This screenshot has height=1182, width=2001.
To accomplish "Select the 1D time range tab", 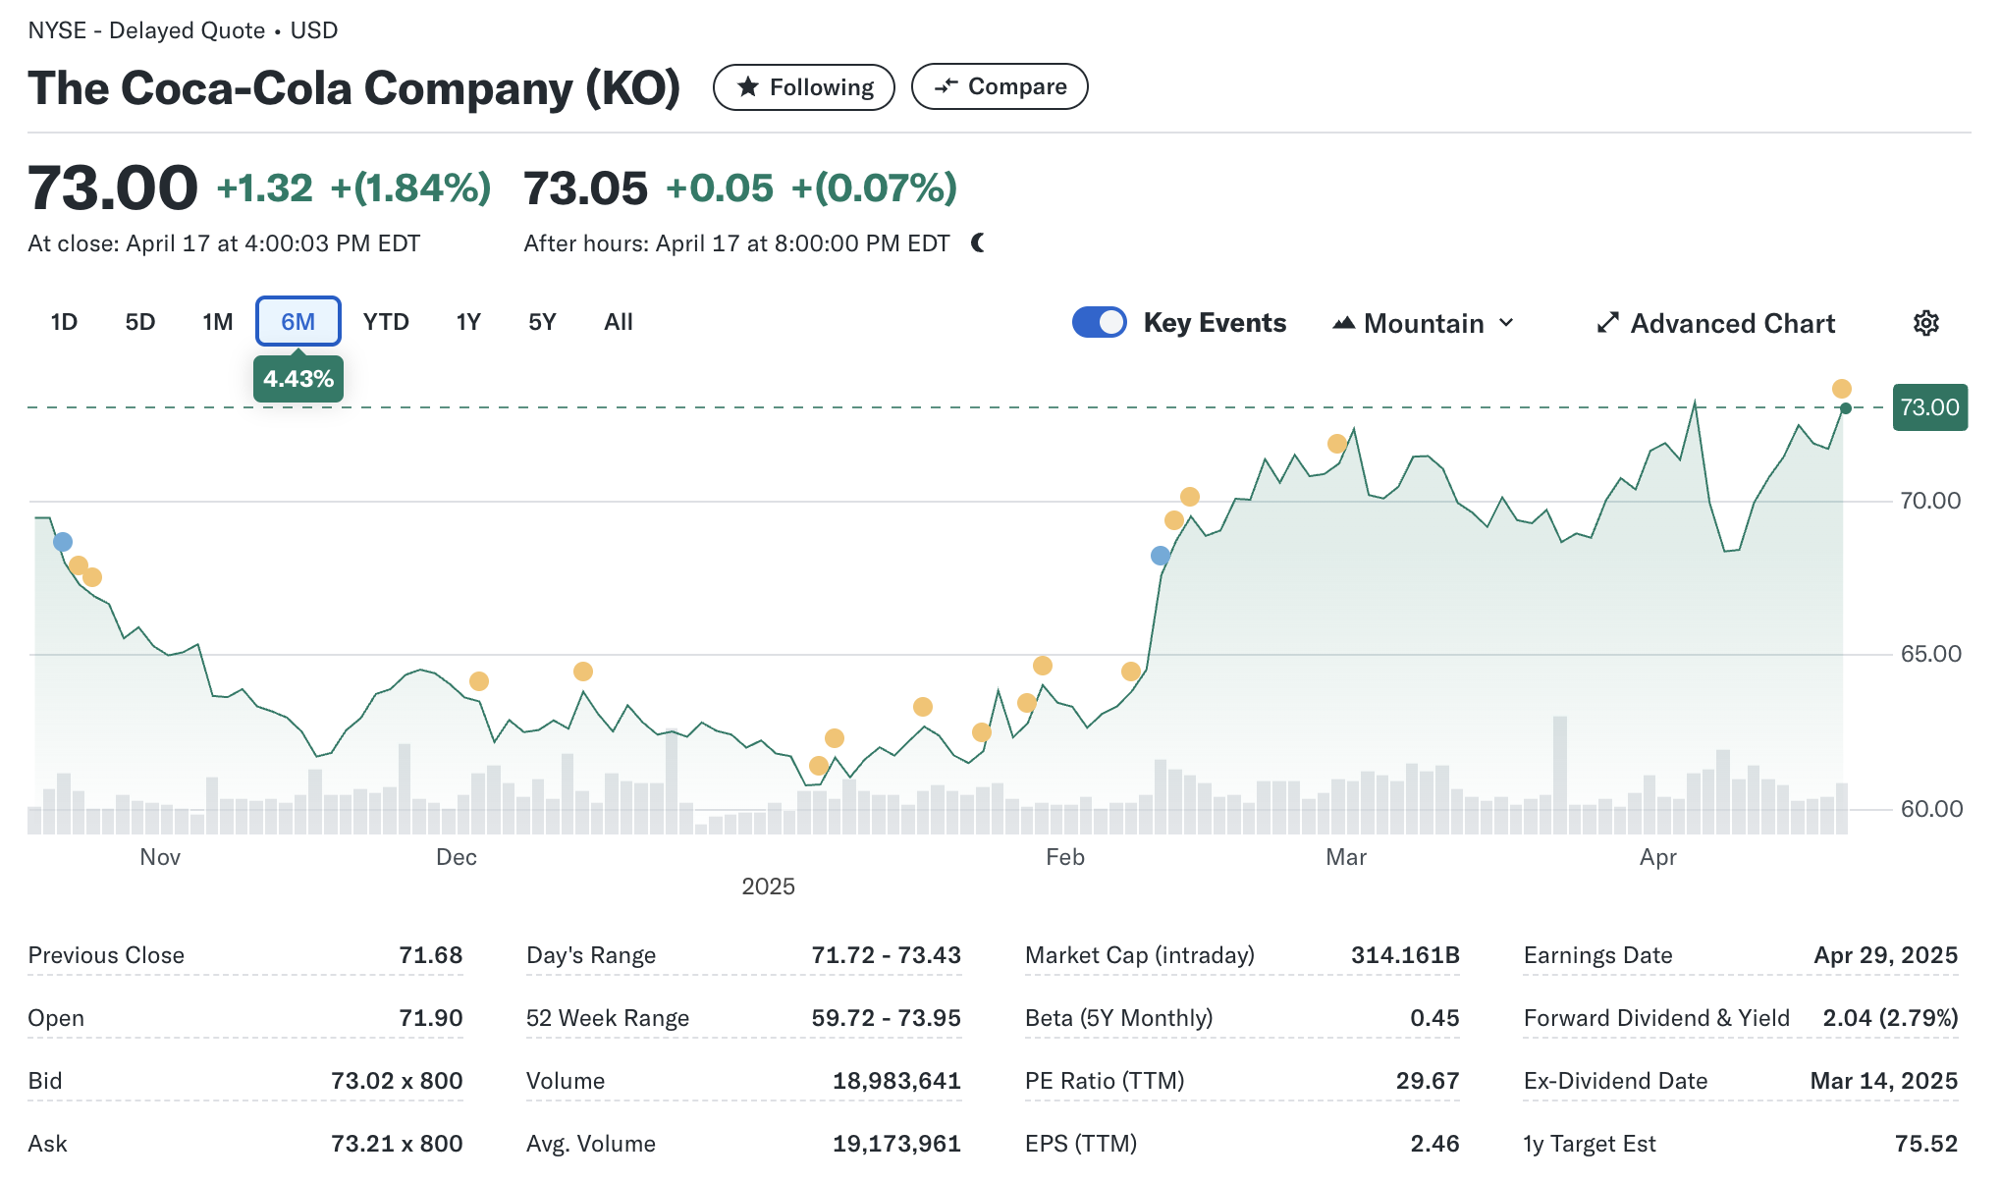I will coord(64,322).
